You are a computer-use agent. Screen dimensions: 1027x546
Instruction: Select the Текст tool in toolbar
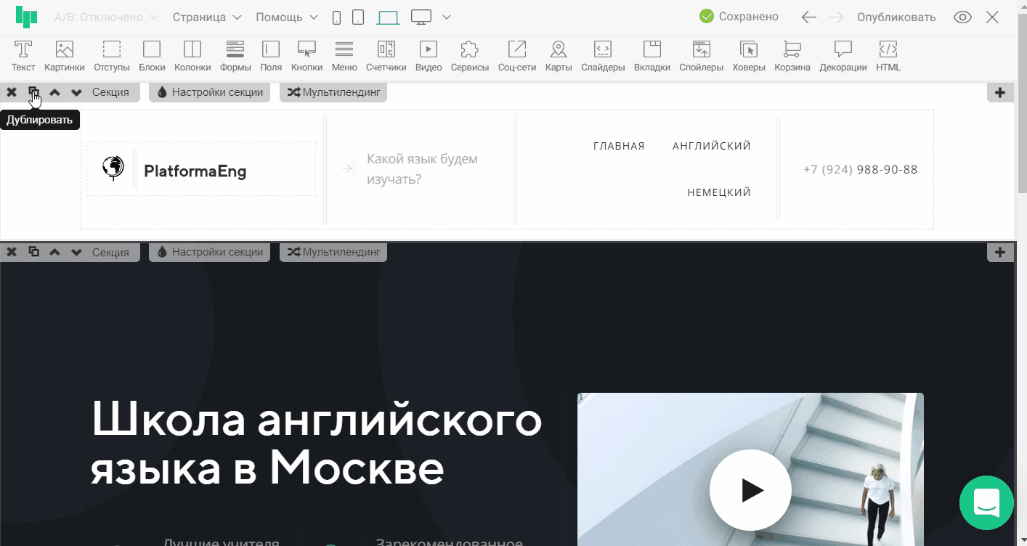click(x=23, y=56)
